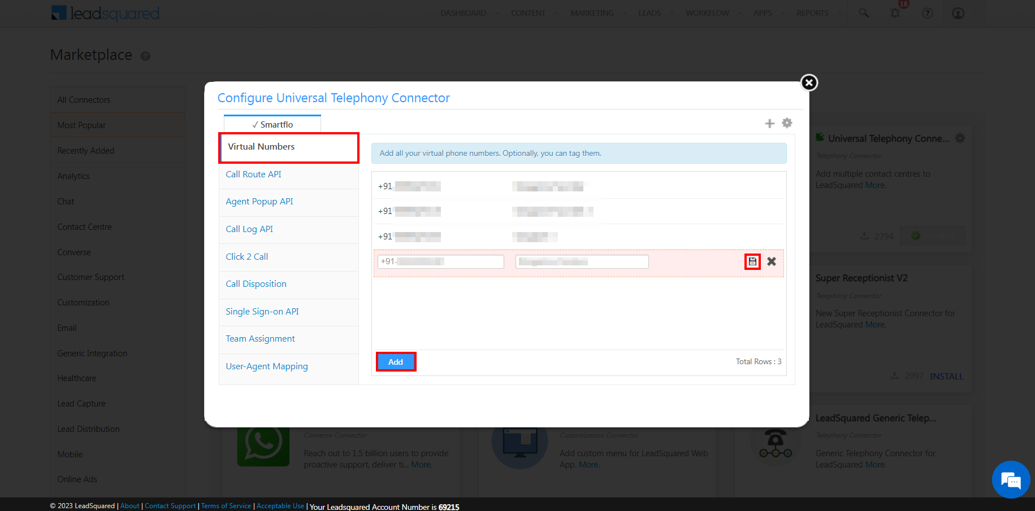
Task: Click the help icon in the top bar
Action: (928, 13)
